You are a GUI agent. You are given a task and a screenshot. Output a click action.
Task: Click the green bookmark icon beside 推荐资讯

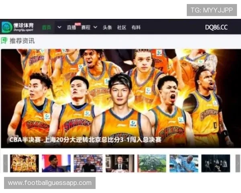[4, 41]
